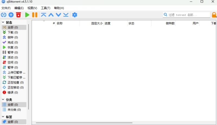The height and width of the screenshot is (125, 217).
Task: Click the diamond icon beside 正在移动
Action: 4,87
